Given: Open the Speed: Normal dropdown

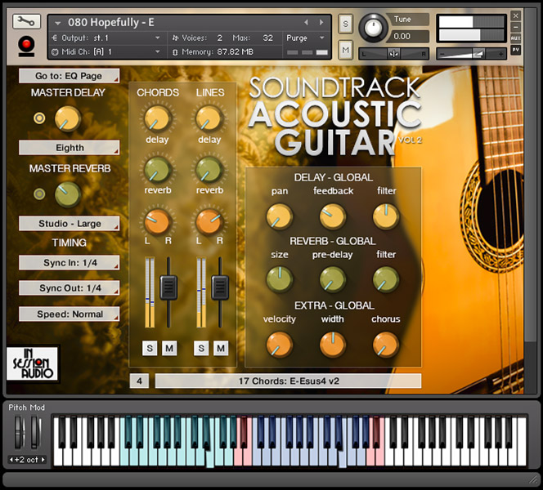Looking at the screenshot, I should click(69, 314).
